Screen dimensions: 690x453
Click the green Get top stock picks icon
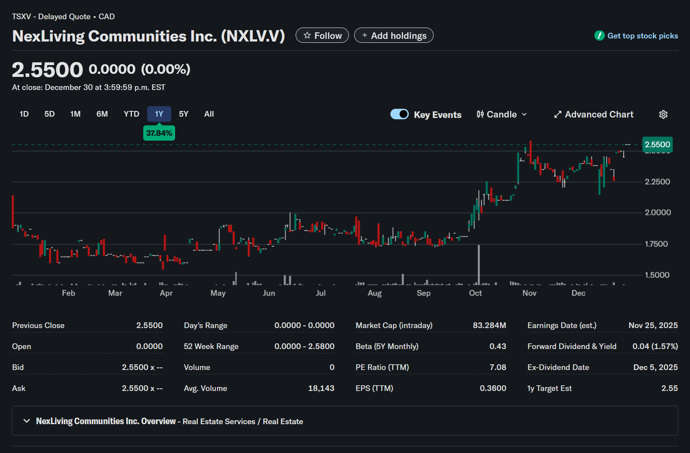(x=599, y=36)
